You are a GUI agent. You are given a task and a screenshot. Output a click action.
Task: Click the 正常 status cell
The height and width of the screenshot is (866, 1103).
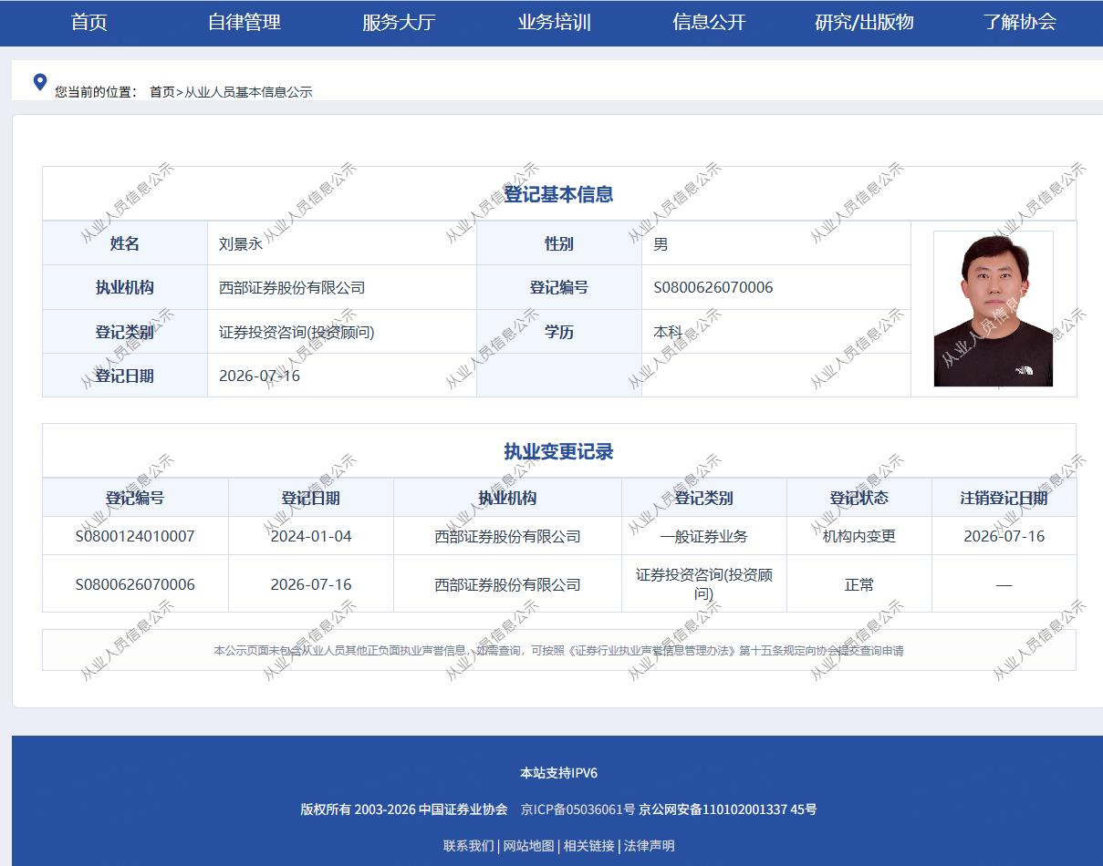point(859,584)
